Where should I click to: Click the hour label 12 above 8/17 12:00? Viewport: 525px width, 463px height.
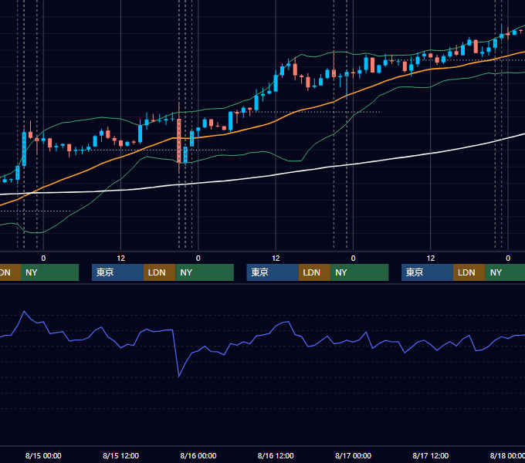point(431,259)
